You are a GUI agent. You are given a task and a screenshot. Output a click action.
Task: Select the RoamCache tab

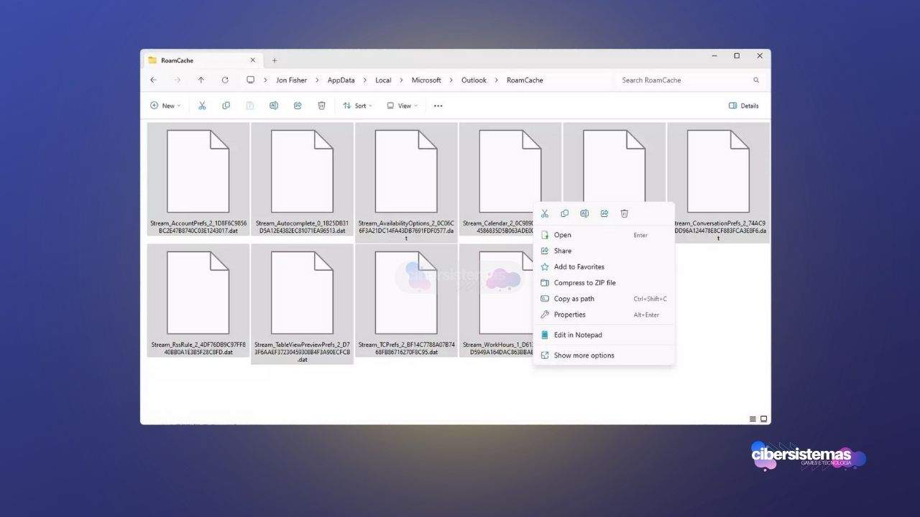tap(203, 60)
